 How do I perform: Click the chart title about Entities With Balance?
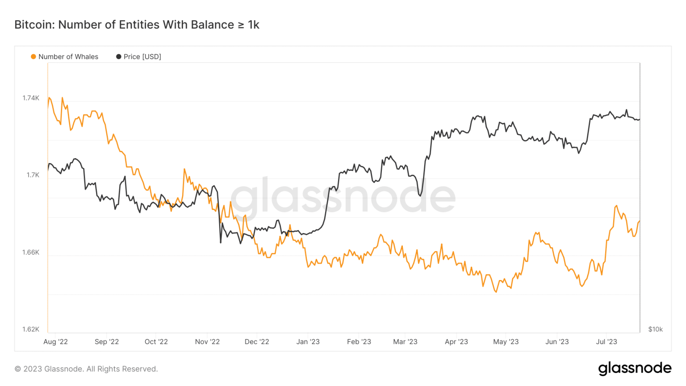pos(137,25)
